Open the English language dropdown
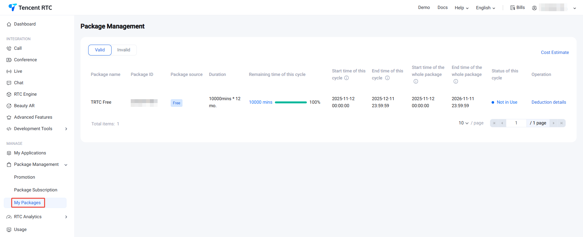The height and width of the screenshot is (237, 583). (485, 8)
